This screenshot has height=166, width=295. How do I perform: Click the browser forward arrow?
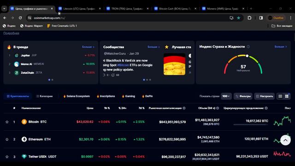[12, 18]
